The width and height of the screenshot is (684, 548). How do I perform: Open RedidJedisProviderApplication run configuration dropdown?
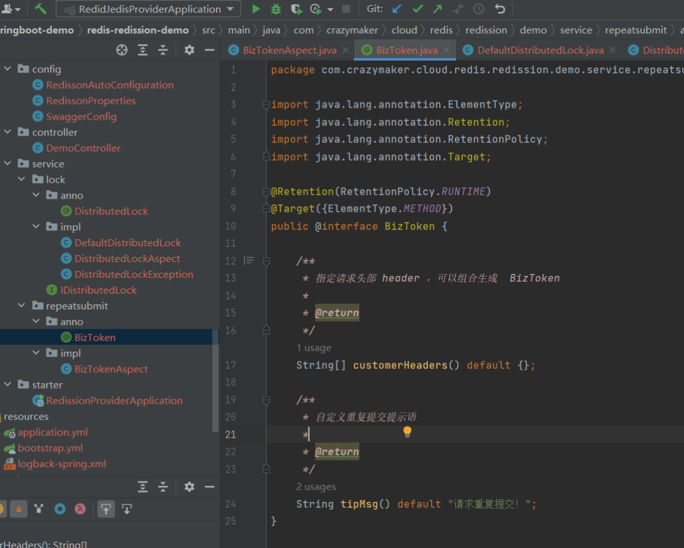click(x=148, y=9)
